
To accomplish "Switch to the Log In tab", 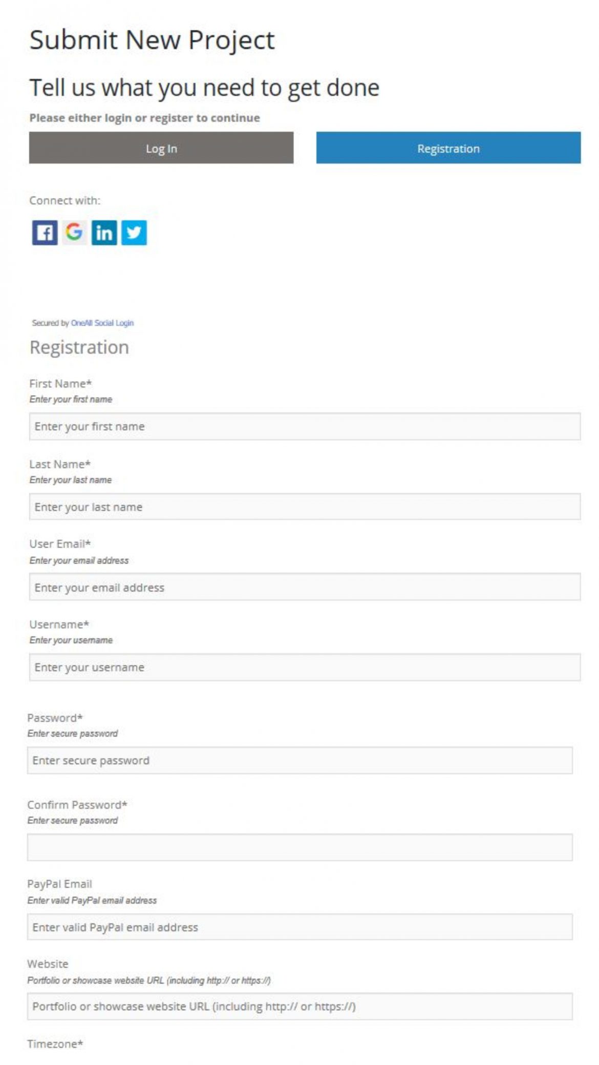I will pyautogui.click(x=161, y=148).
